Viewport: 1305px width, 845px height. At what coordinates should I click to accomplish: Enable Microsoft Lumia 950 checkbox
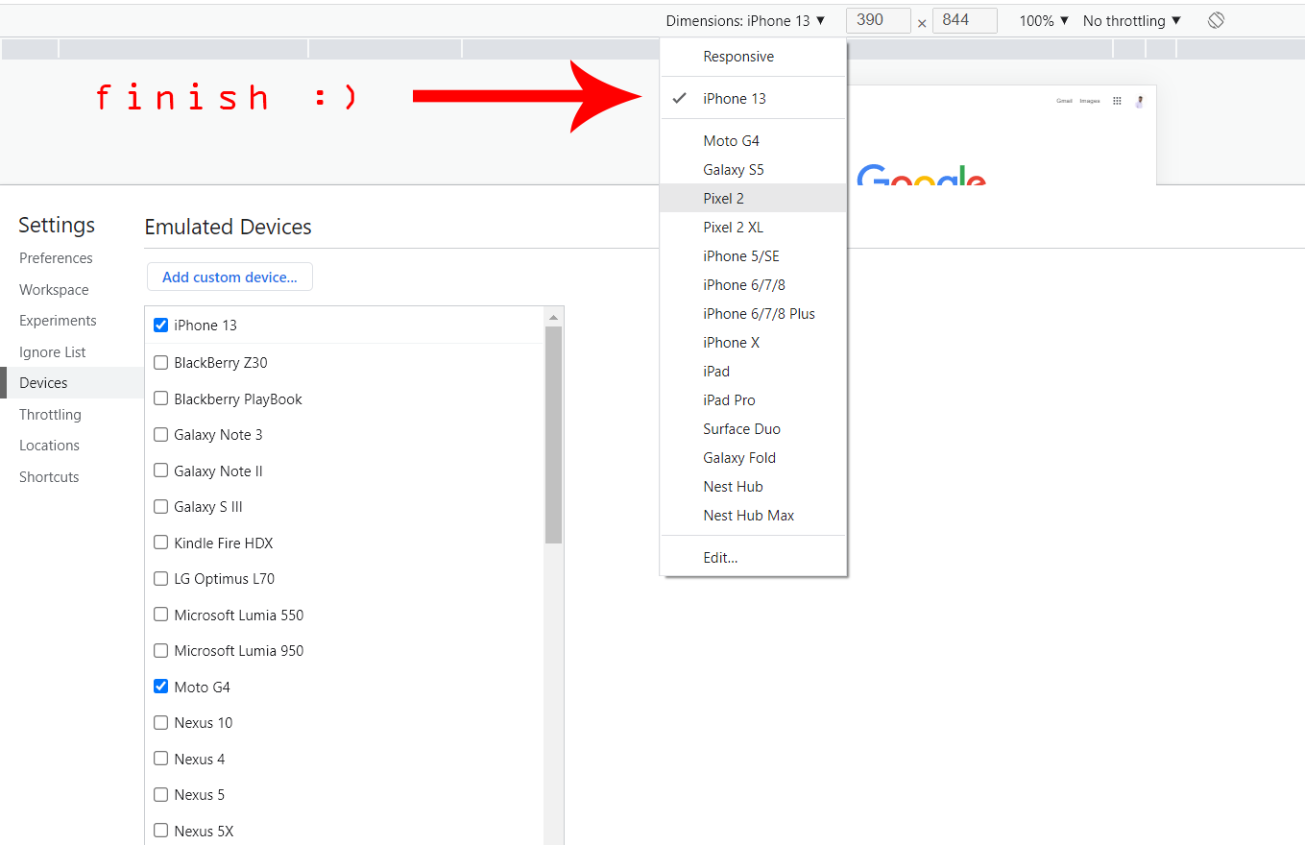click(x=161, y=650)
